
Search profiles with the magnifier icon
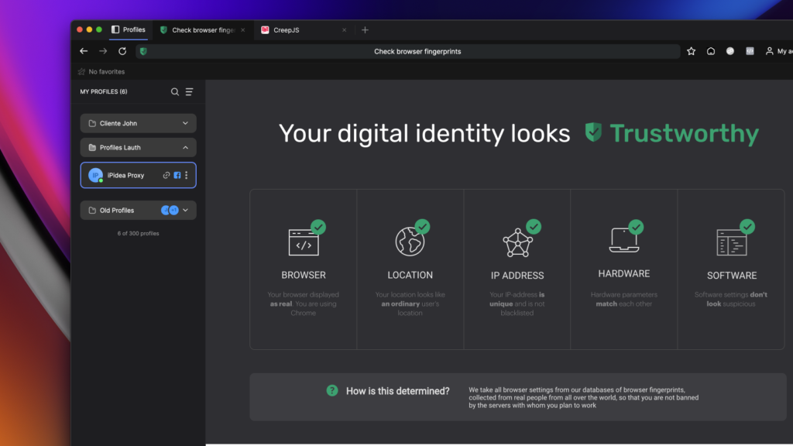click(x=175, y=92)
